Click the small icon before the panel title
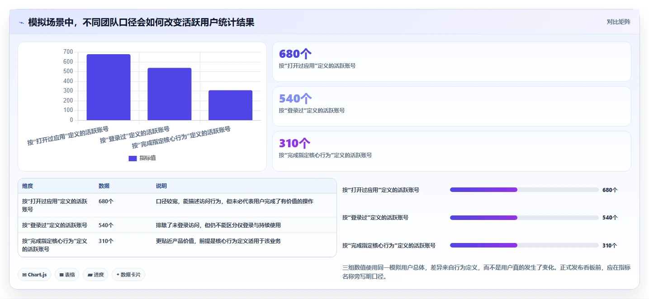649x299 pixels. point(22,23)
